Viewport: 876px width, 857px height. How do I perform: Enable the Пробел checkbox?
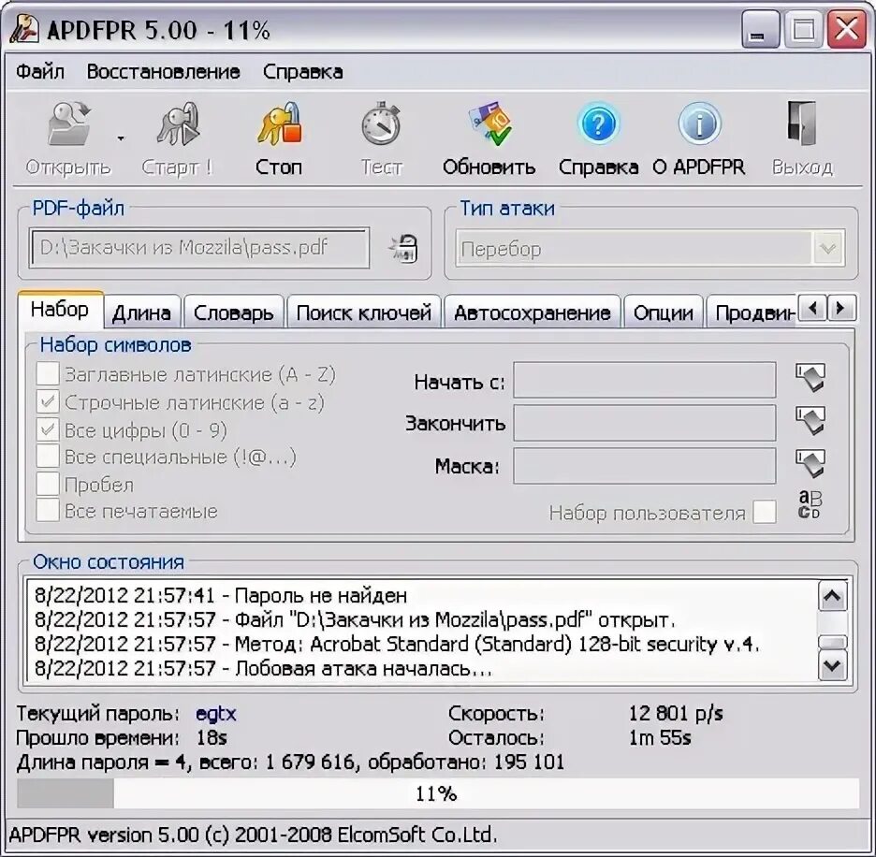tap(47, 484)
